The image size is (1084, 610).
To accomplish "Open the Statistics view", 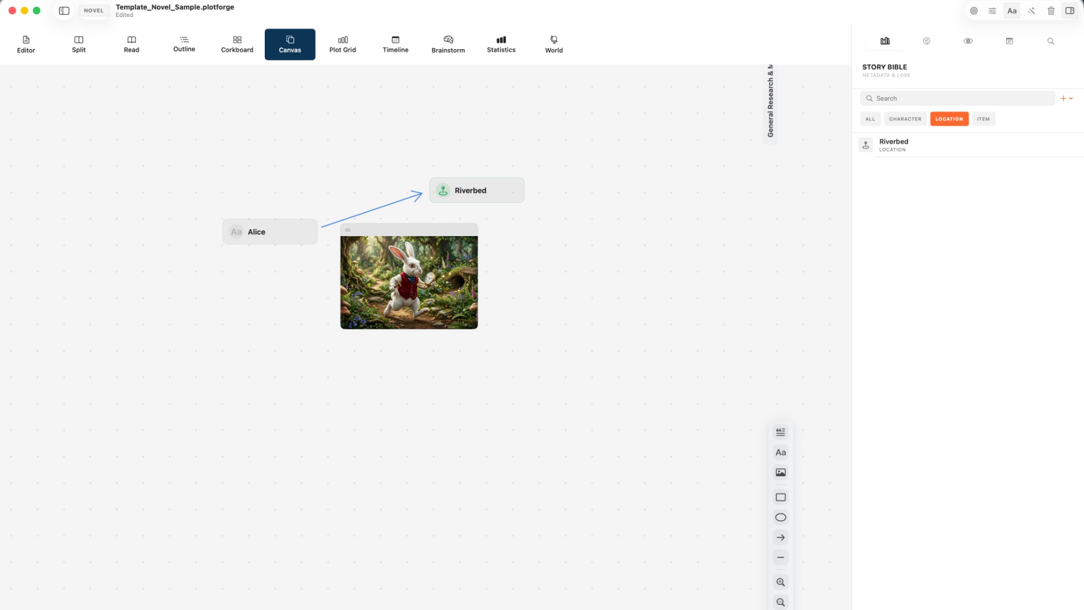I will (x=501, y=44).
